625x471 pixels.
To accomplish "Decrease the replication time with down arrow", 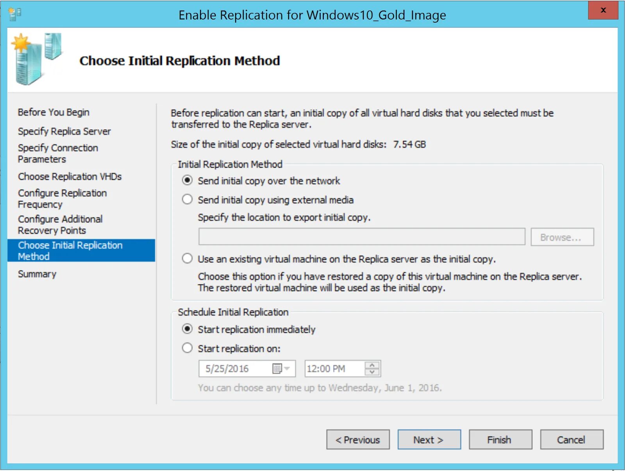I will (x=372, y=372).
